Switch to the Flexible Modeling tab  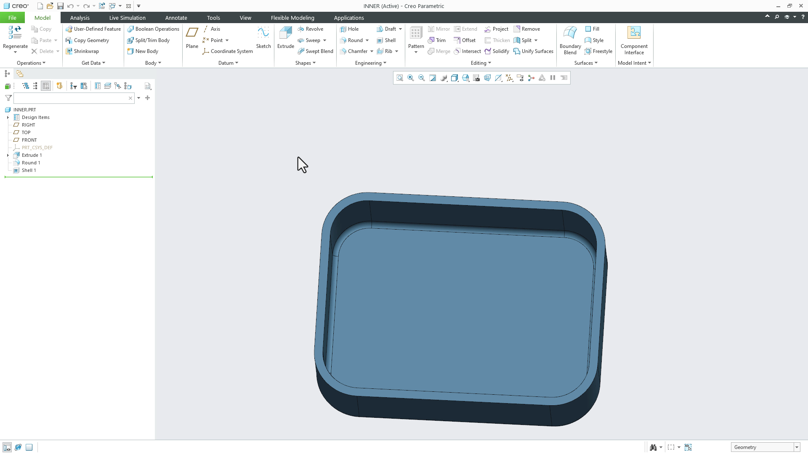tap(292, 18)
